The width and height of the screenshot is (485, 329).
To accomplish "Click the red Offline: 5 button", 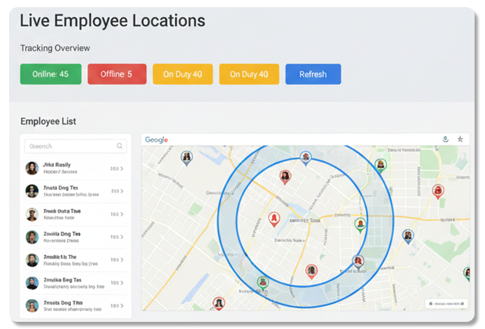I will (116, 74).
